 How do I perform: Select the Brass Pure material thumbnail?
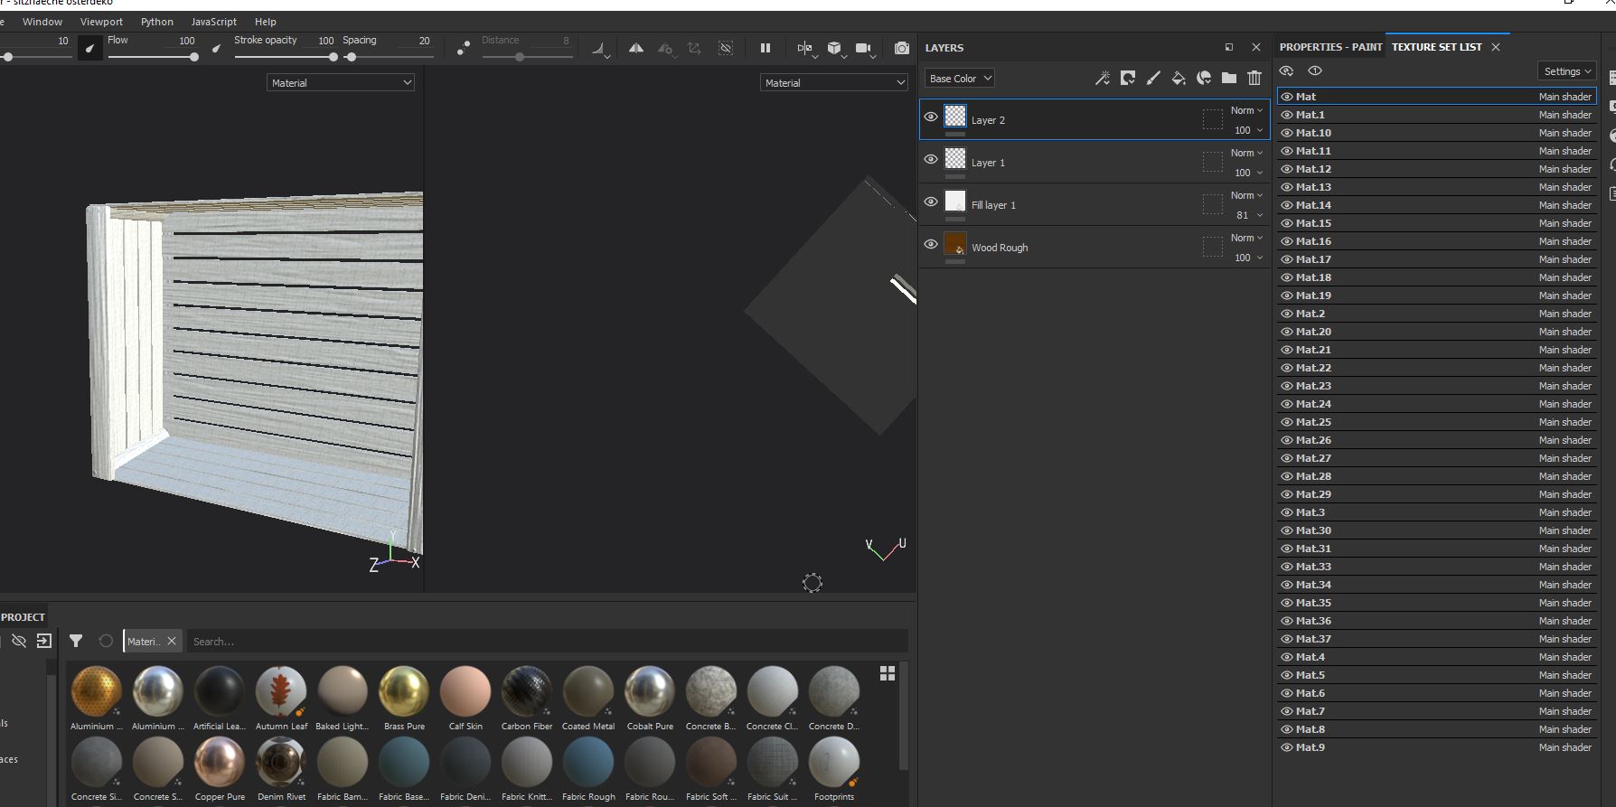point(404,691)
